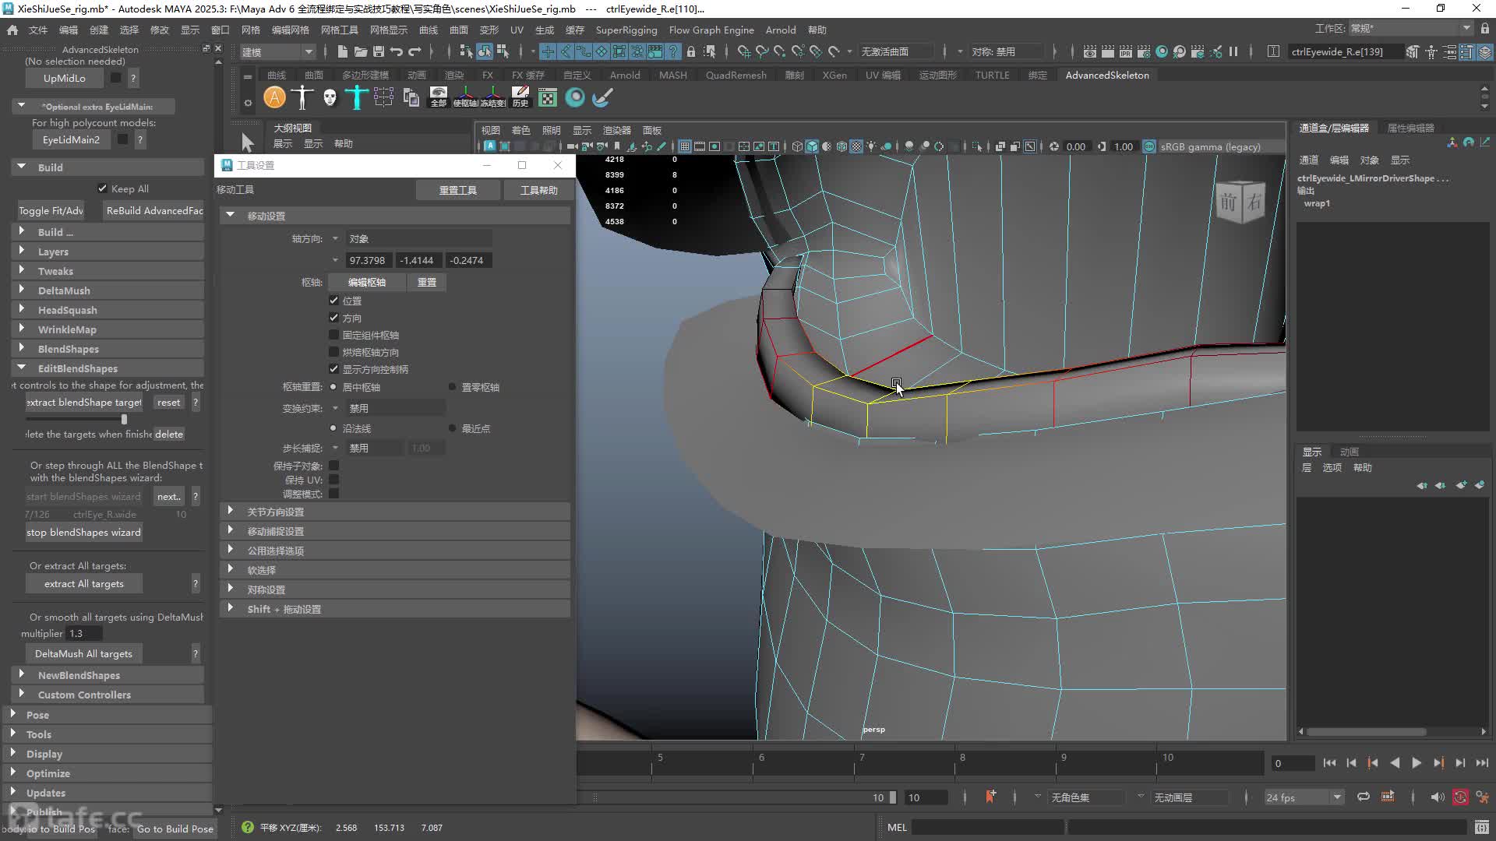This screenshot has width=1496, height=841.
Task: Open the 变形 menu
Action: (x=489, y=30)
